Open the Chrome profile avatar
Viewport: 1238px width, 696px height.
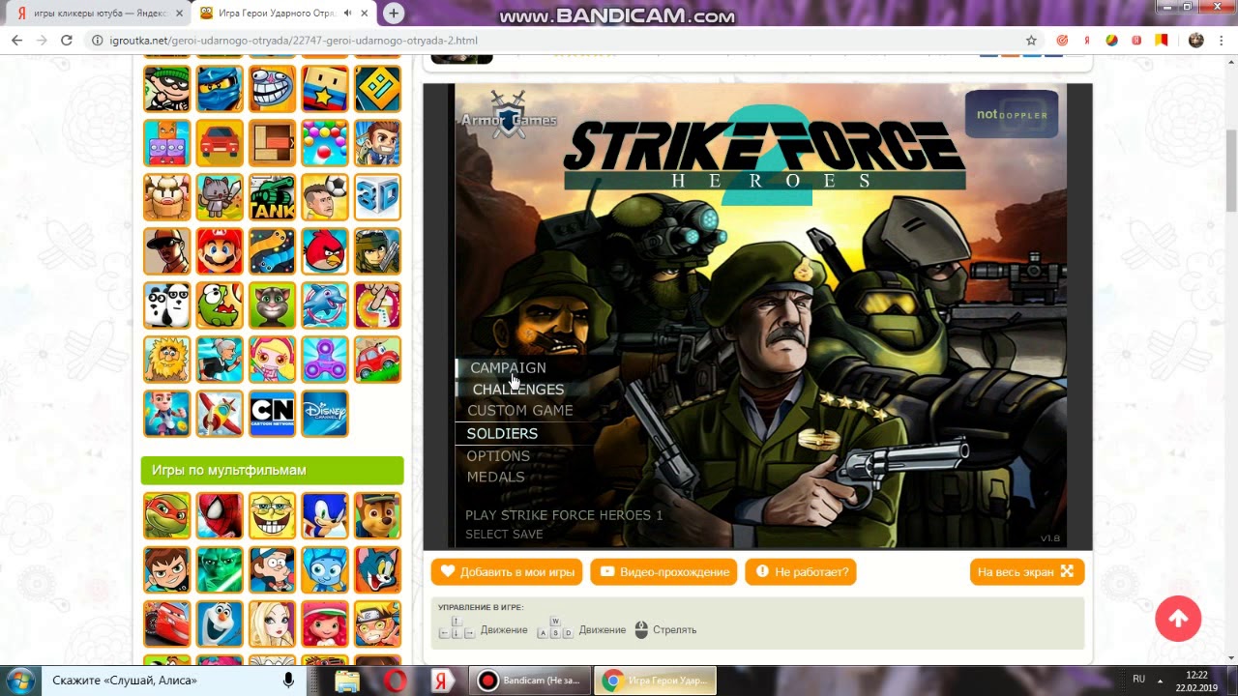point(1196,41)
